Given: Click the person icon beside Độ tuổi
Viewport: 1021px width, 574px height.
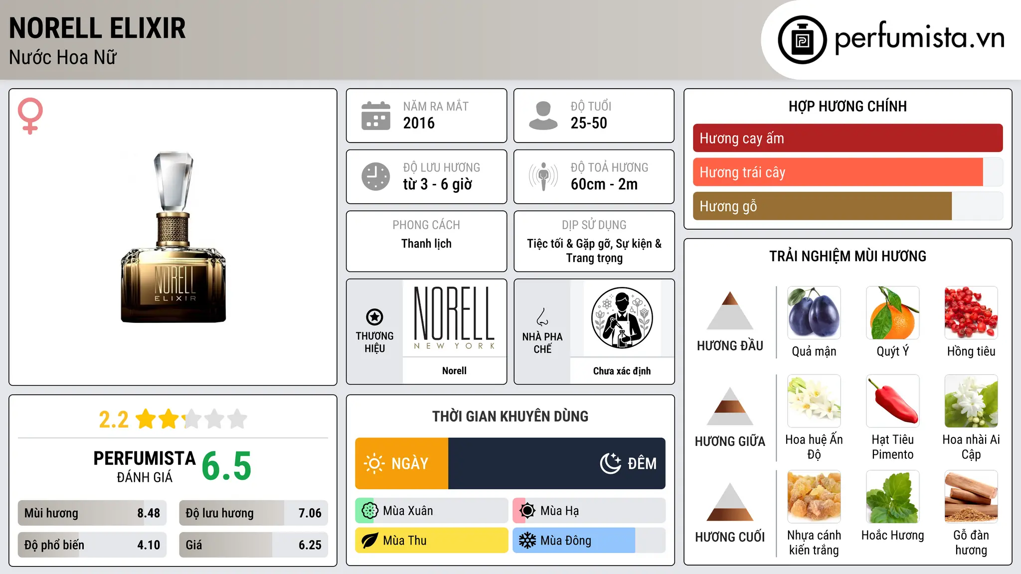Looking at the screenshot, I should click(543, 116).
